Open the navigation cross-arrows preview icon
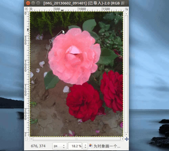169x151 pixels. tap(127, 139)
